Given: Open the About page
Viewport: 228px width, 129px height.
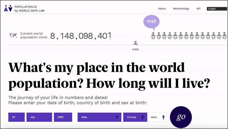Looking at the screenshot, I should pyautogui.click(x=162, y=9).
